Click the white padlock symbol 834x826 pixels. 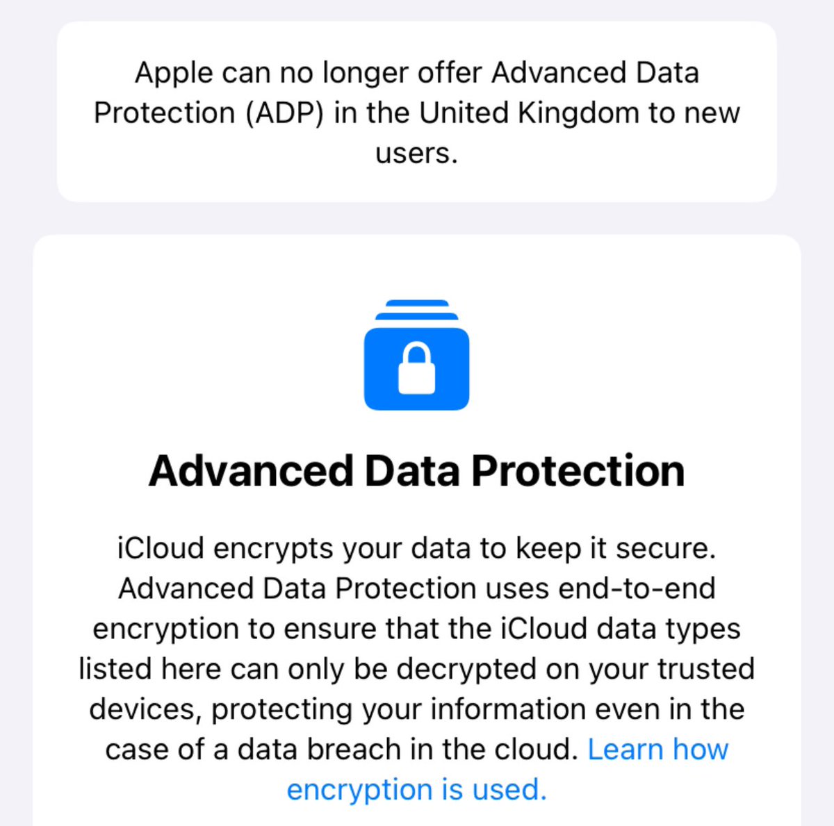(x=416, y=370)
